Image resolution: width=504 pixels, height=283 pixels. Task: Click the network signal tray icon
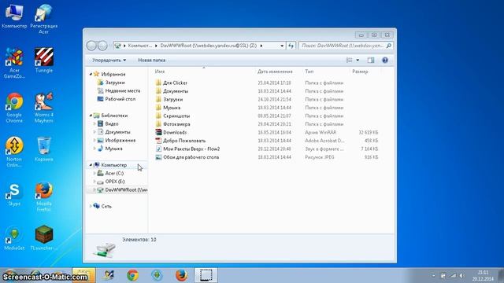coord(453,275)
